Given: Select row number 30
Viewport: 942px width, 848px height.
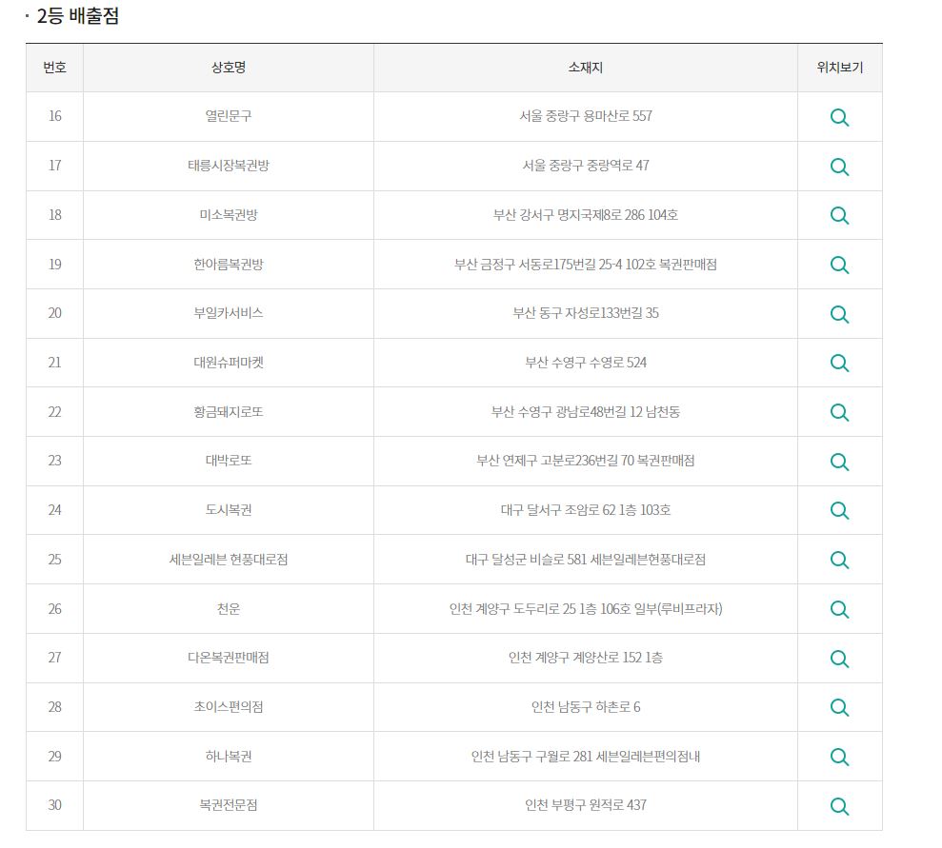Looking at the screenshot, I should click(54, 805).
